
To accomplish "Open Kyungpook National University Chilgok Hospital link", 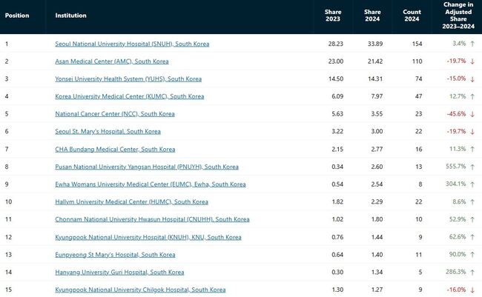I will pos(140,290).
